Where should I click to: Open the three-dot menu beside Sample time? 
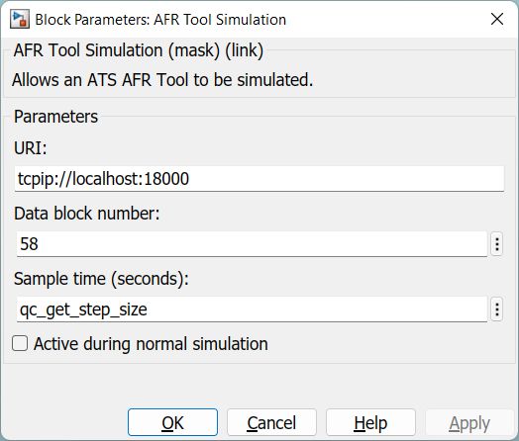point(497,309)
